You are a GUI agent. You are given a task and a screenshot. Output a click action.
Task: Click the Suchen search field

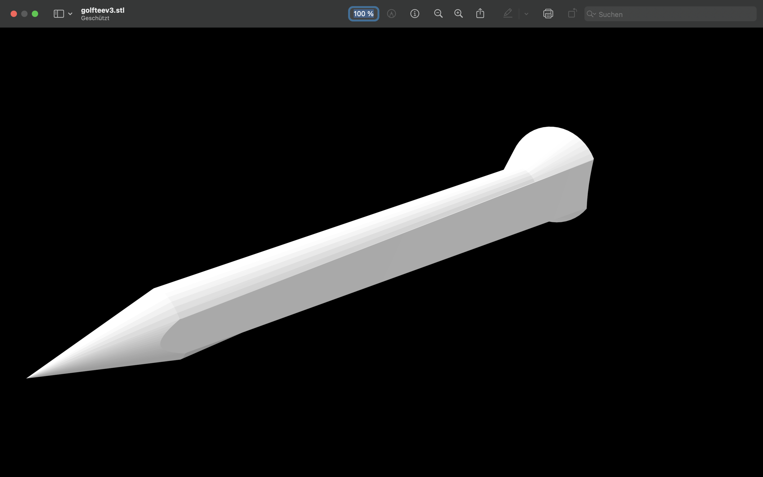(x=670, y=14)
